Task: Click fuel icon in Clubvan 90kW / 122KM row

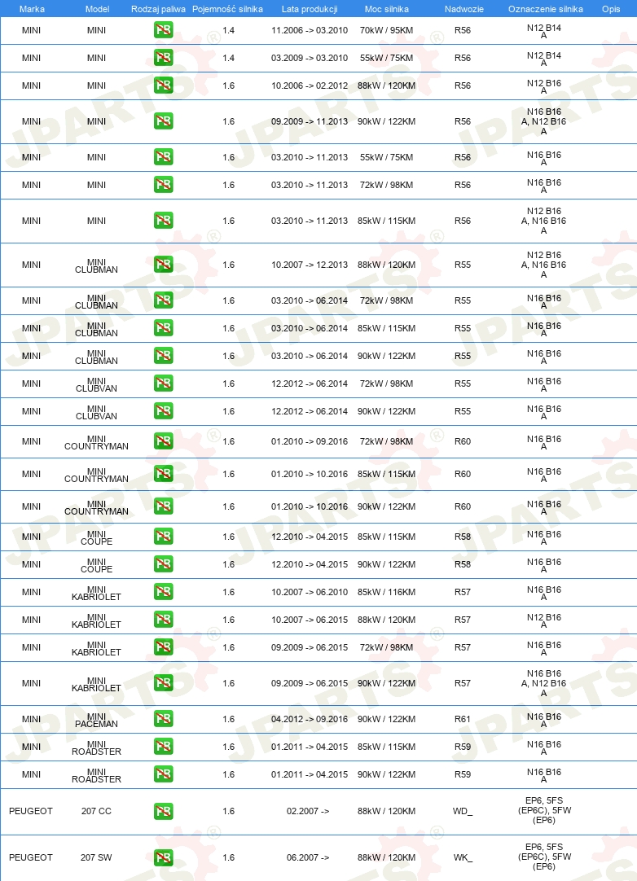Action: coord(163,411)
